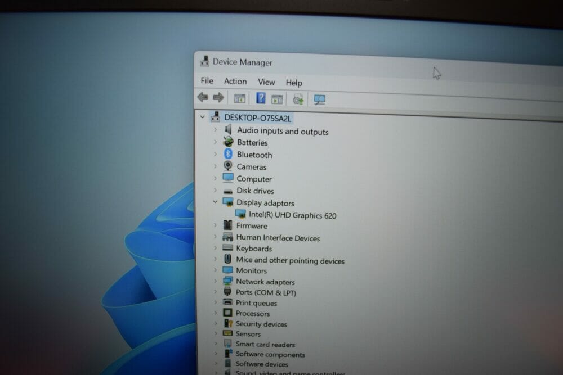Select Smart card readers label
This screenshot has height=375, width=563.
(265, 344)
